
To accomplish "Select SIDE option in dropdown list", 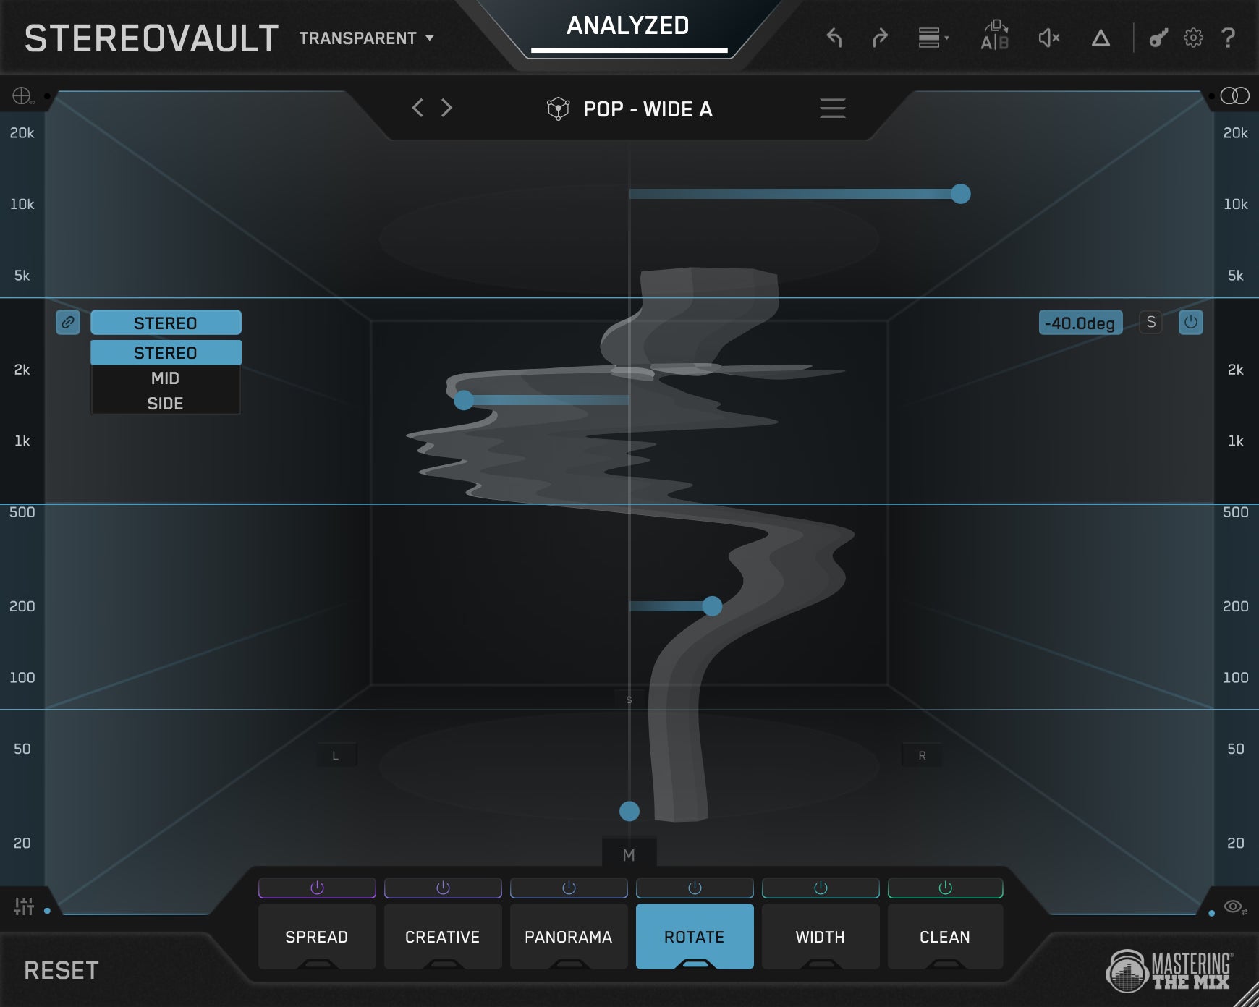I will [x=166, y=403].
